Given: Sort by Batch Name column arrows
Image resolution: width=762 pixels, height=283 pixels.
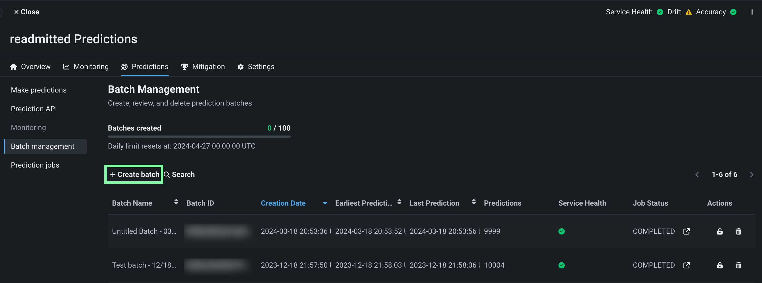Looking at the screenshot, I should (x=176, y=202).
